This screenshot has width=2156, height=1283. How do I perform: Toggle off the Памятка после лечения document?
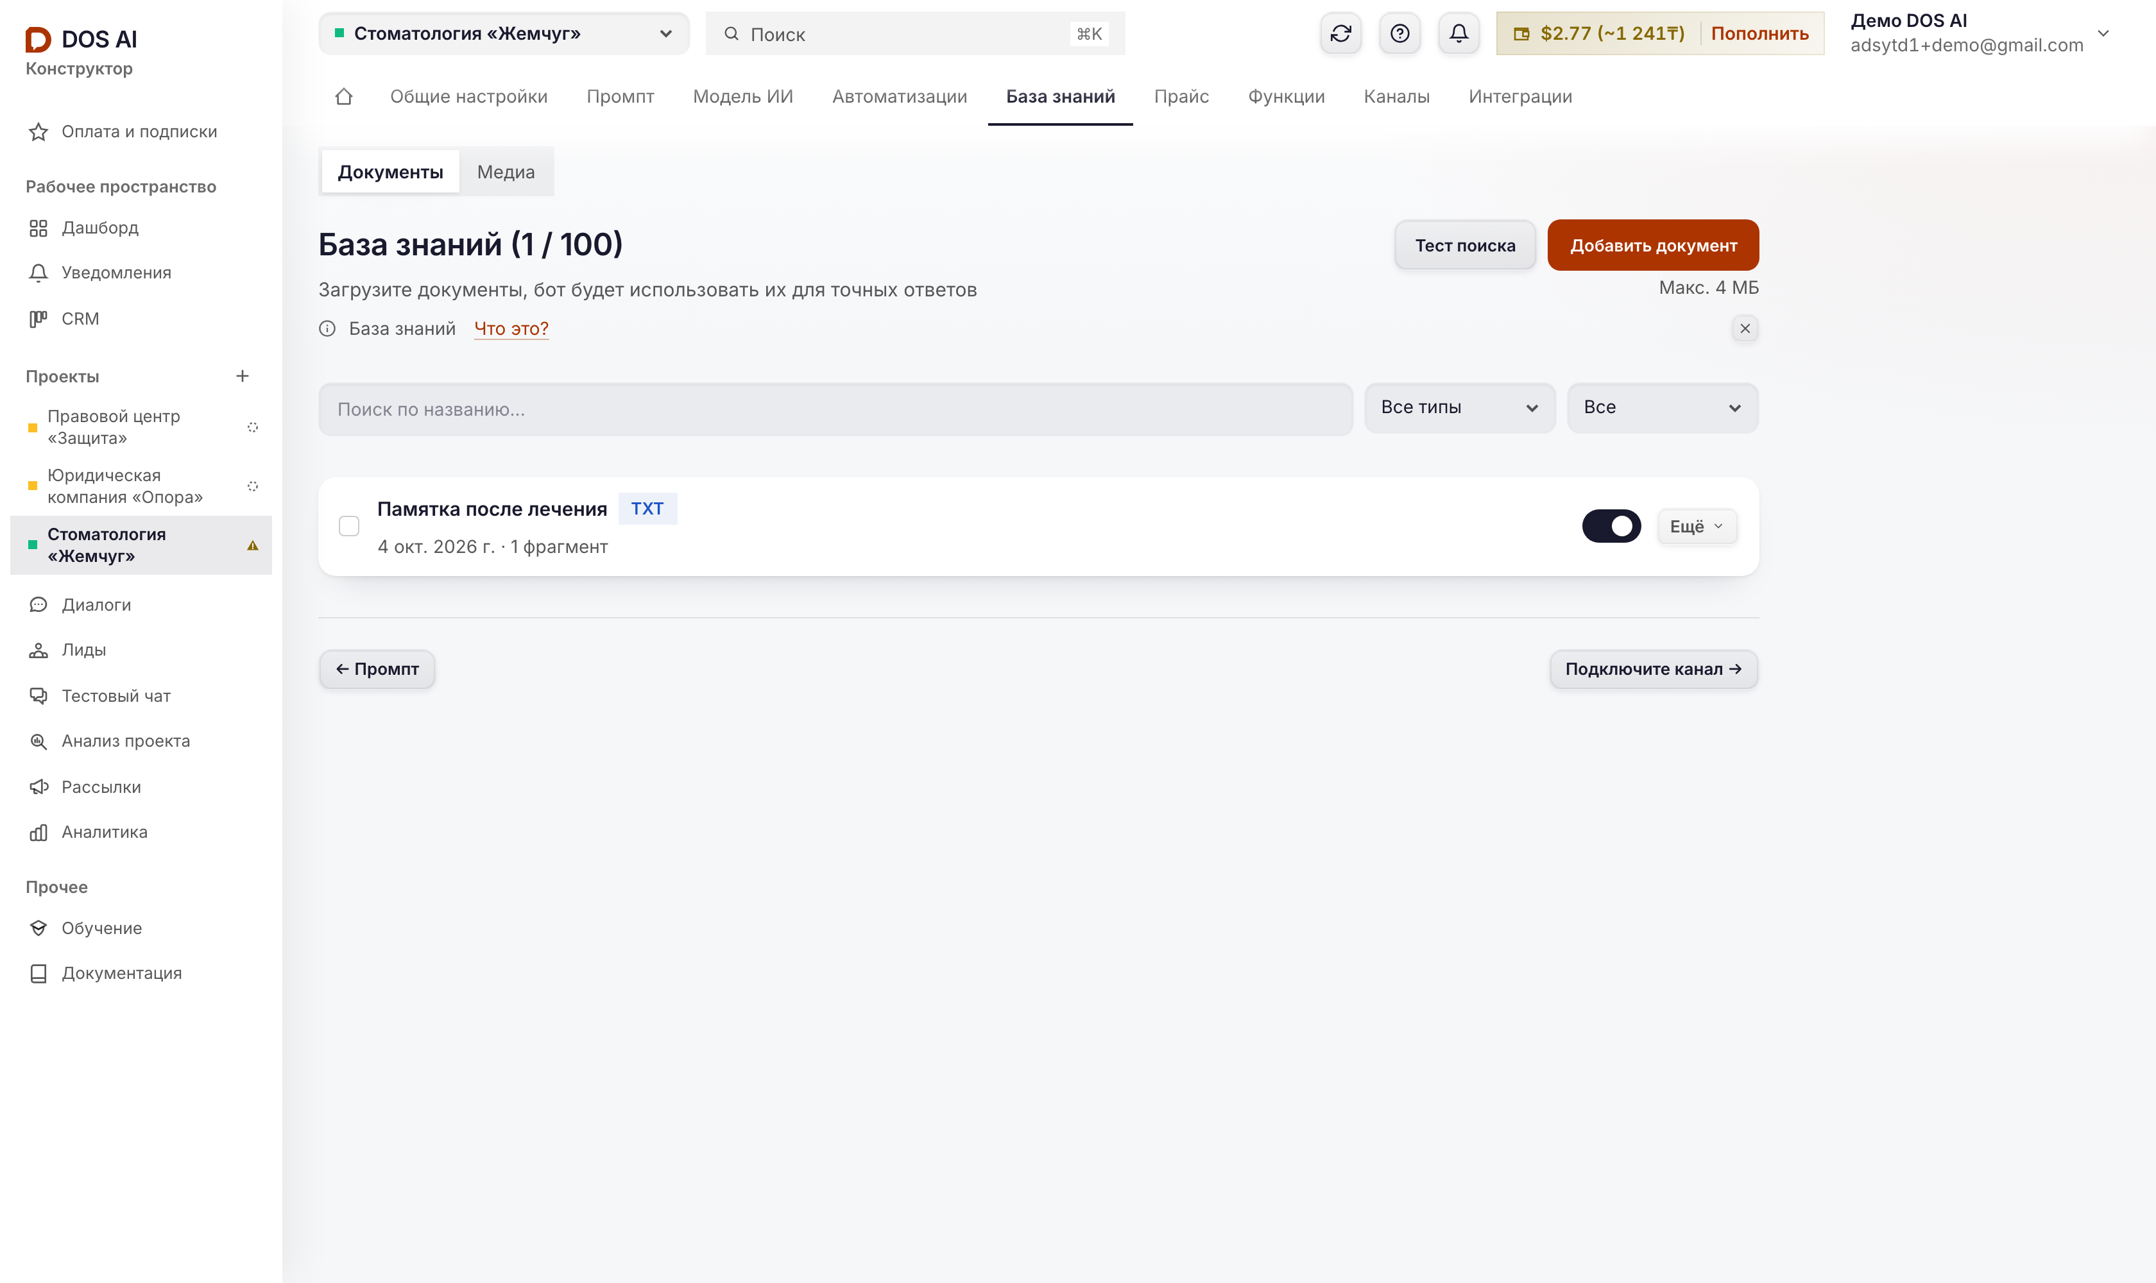pyautogui.click(x=1611, y=525)
